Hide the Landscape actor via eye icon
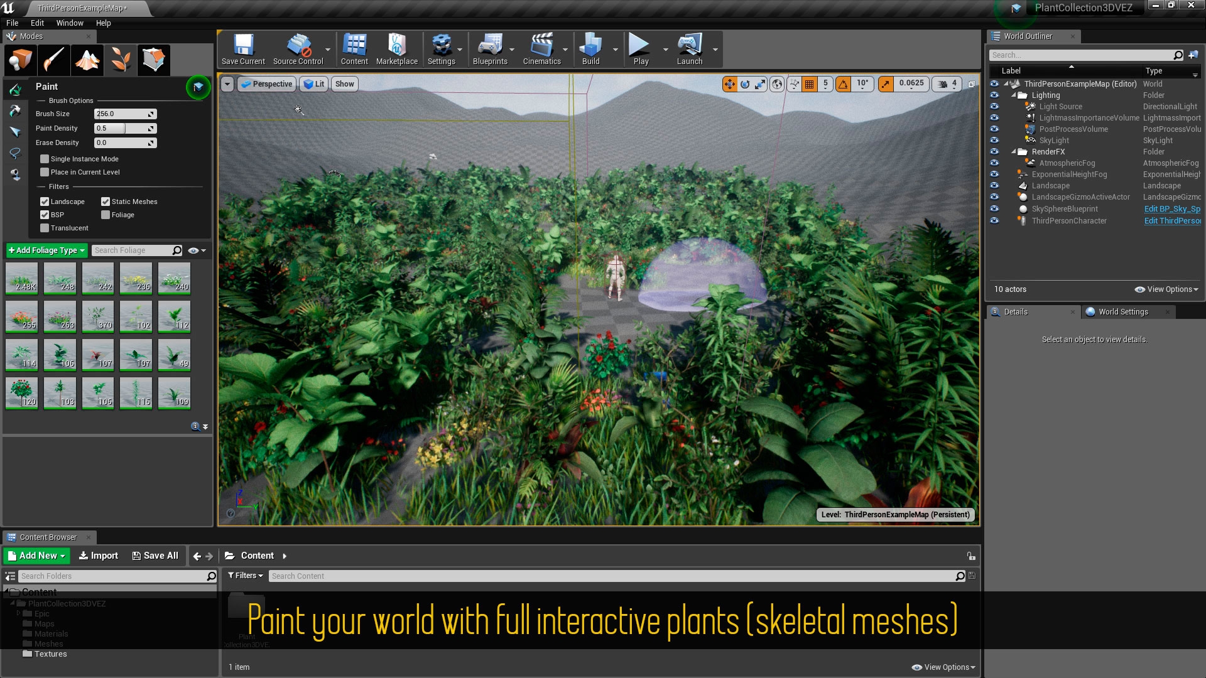The height and width of the screenshot is (678, 1206). coord(994,186)
